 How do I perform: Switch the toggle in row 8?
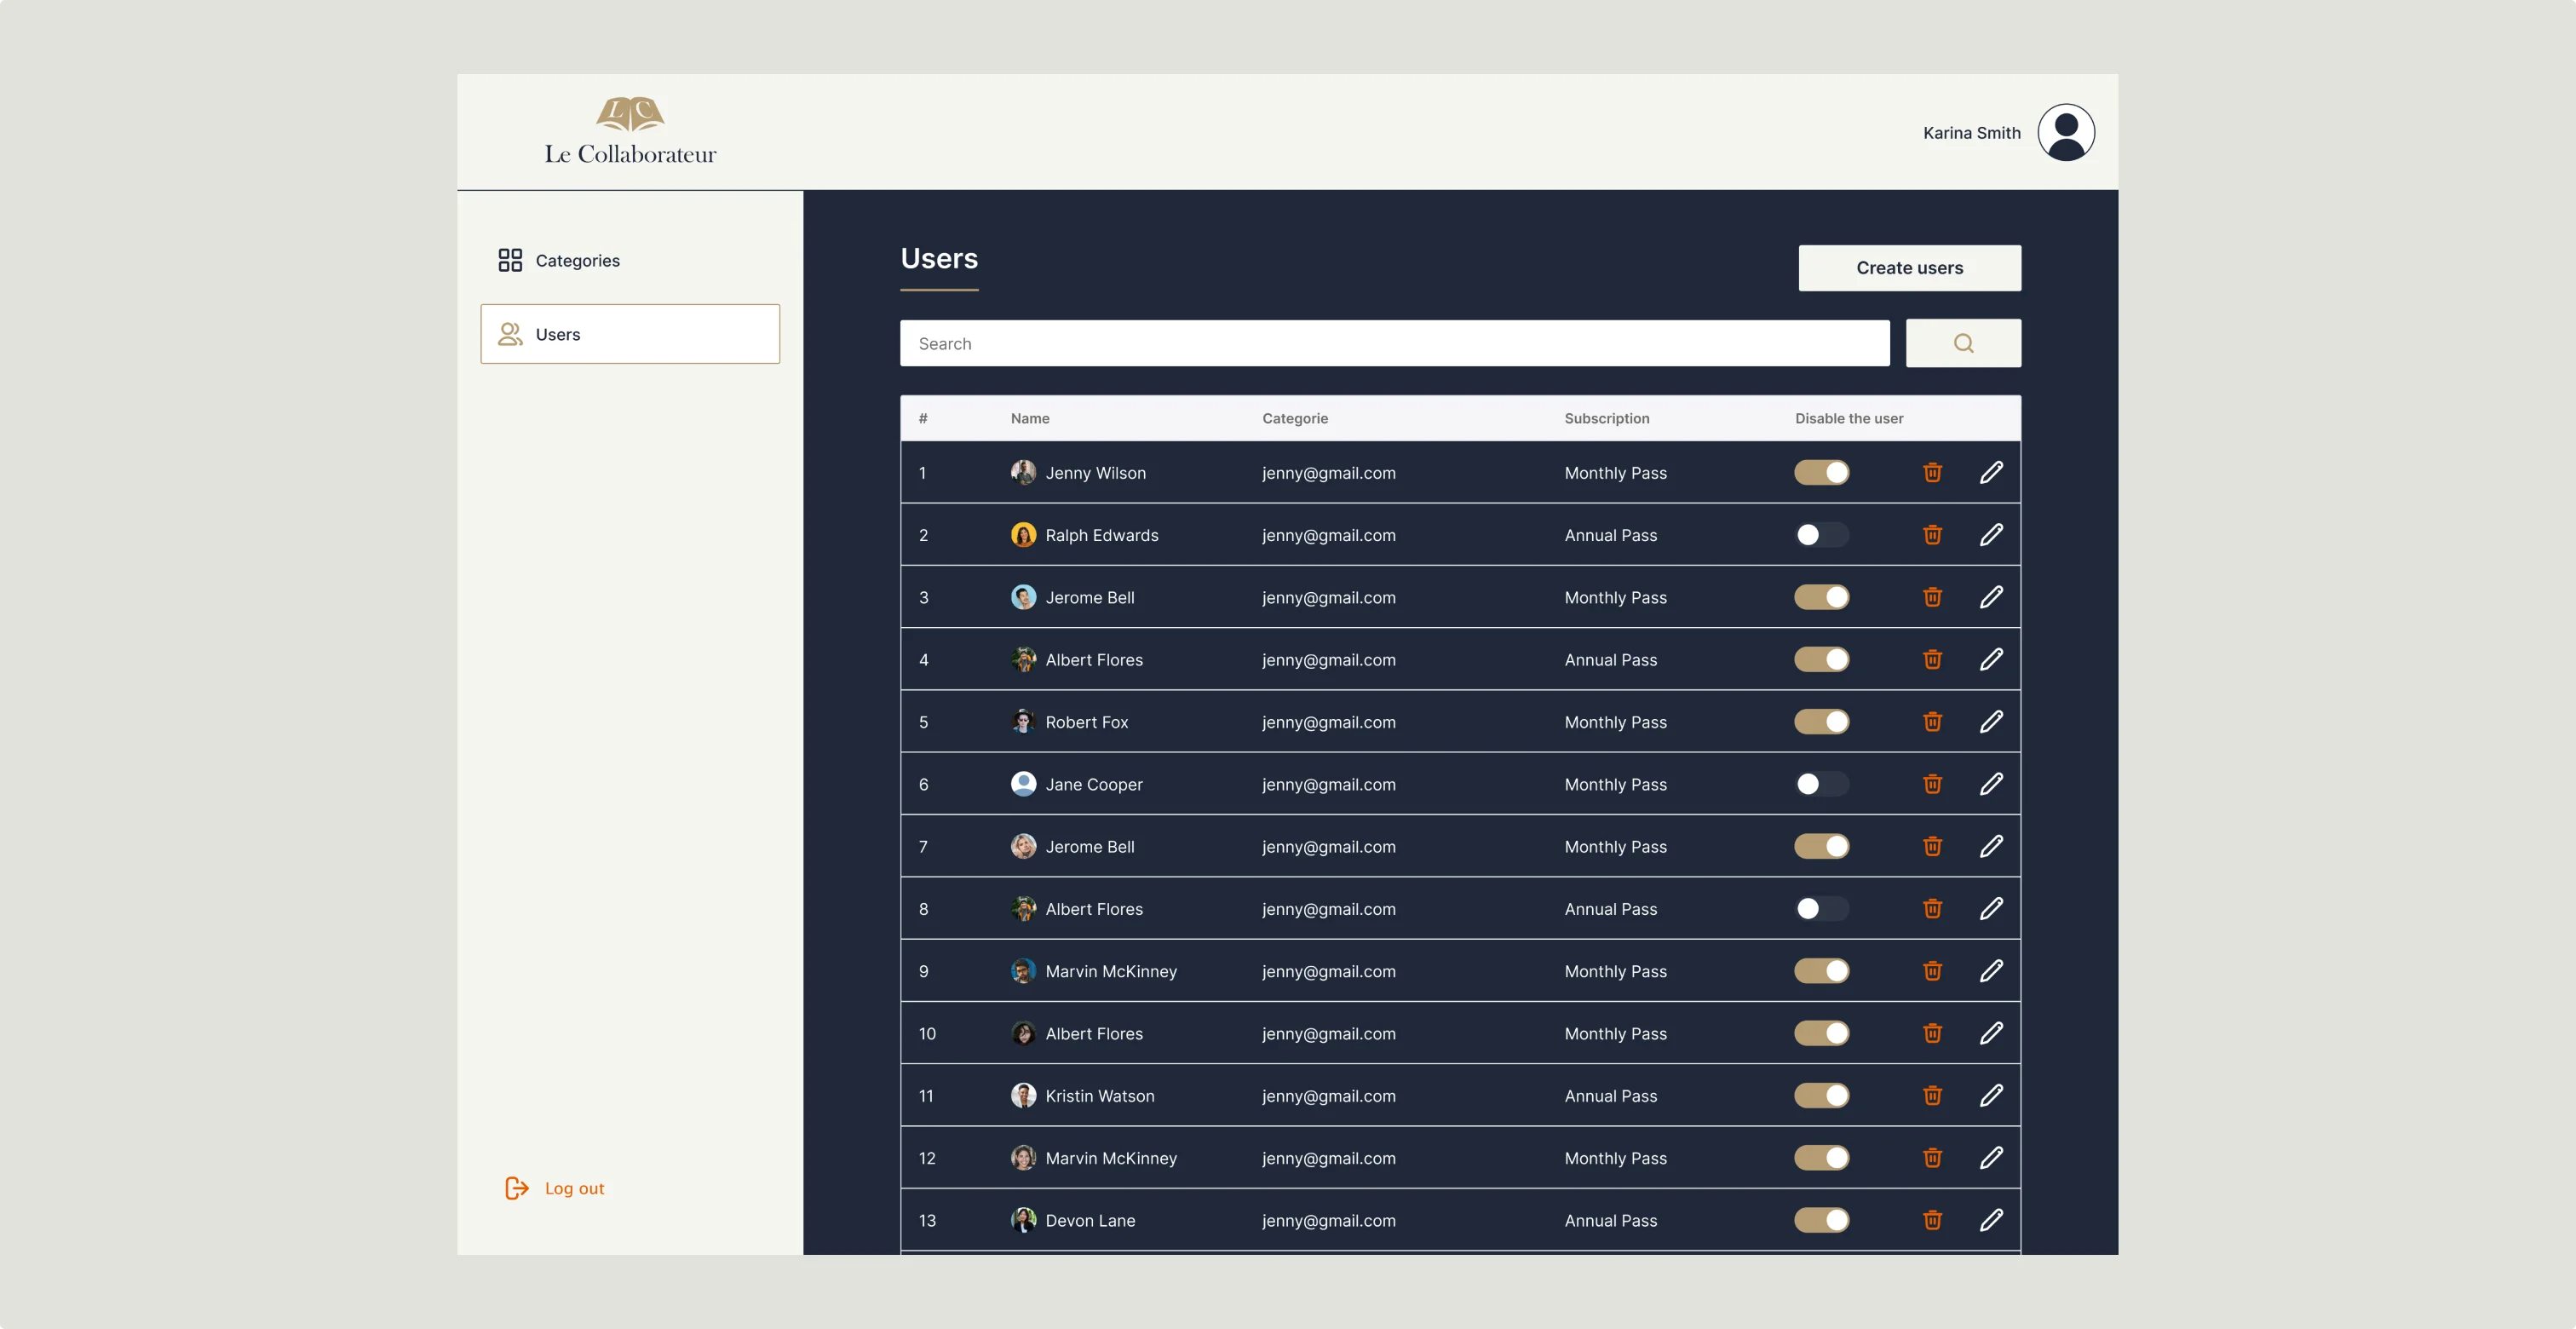click(1821, 908)
